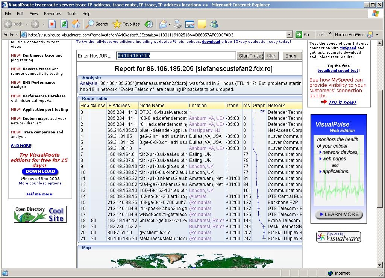Click the vertical scrollbar down arrow
This screenshot has height=278, width=385.
point(380,265)
